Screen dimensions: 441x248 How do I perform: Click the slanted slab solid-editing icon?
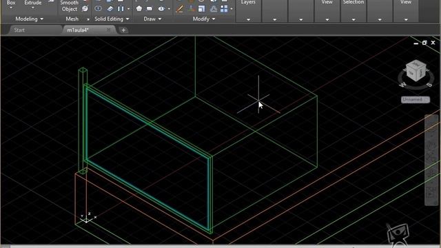coord(110,9)
